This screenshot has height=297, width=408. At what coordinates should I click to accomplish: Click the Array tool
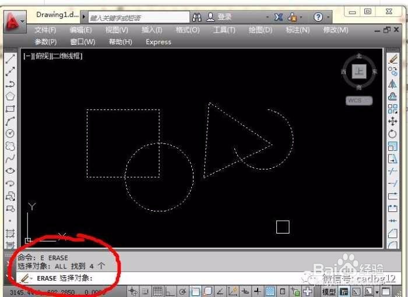(x=393, y=109)
